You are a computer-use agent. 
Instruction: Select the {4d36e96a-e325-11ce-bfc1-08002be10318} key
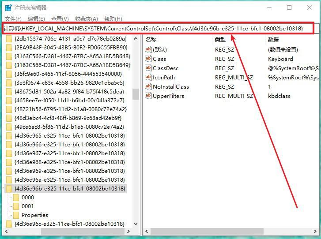click(x=69, y=180)
